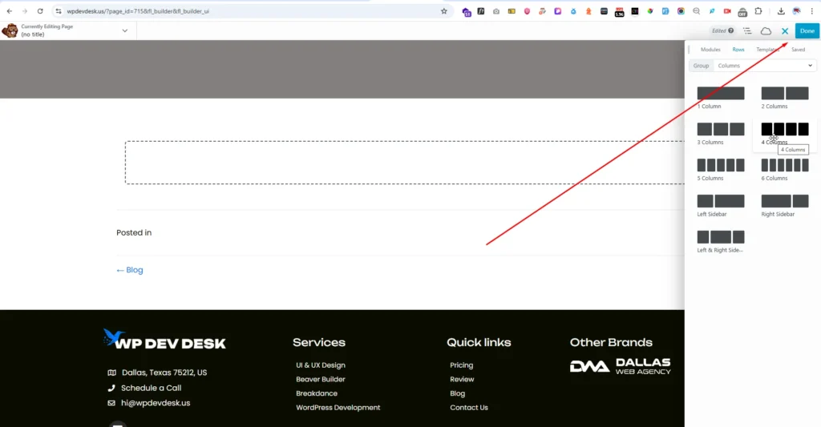
Task: Bookmark page with the star icon
Action: [x=444, y=11]
